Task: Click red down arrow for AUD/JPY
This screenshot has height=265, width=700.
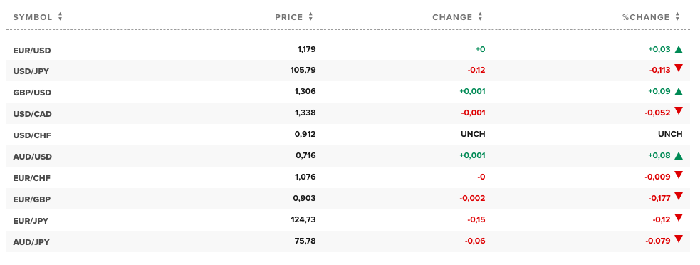Action: click(x=679, y=239)
